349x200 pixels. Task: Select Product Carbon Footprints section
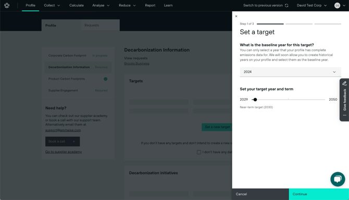tap(78, 79)
